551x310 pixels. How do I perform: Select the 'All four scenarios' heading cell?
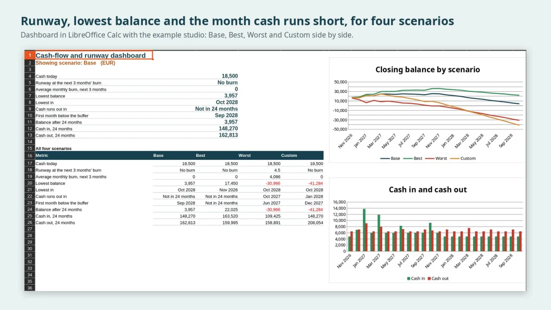pos(53,149)
